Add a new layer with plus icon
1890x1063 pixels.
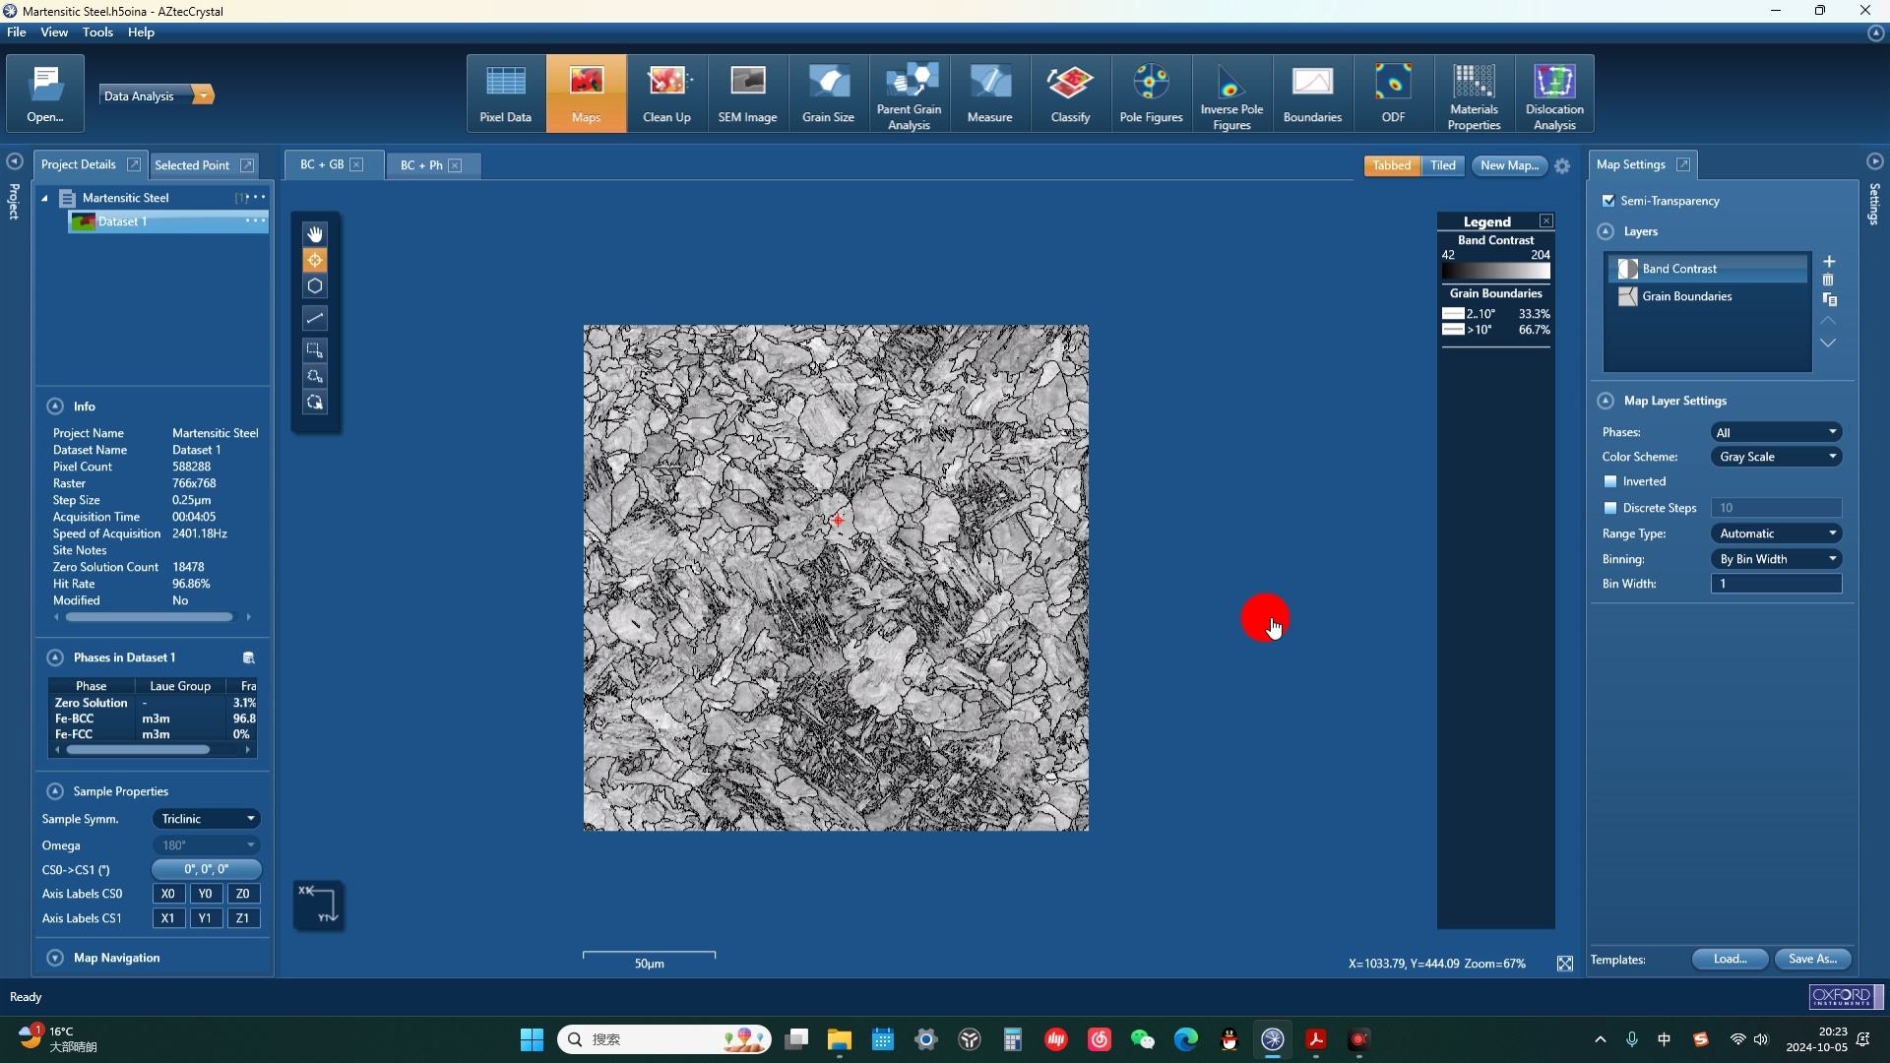1829,261
